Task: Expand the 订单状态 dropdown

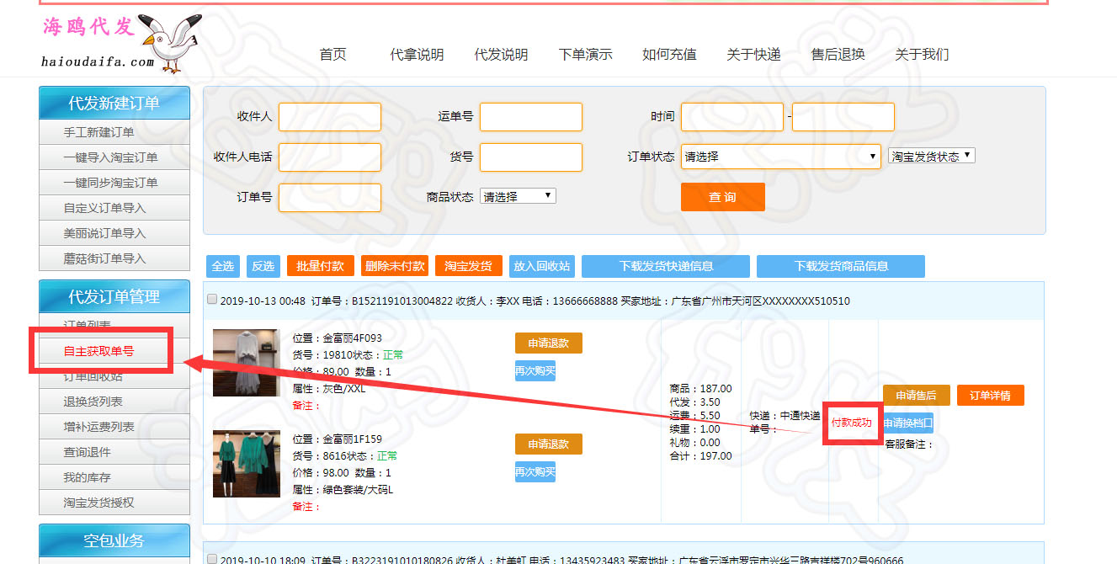Action: pos(780,157)
